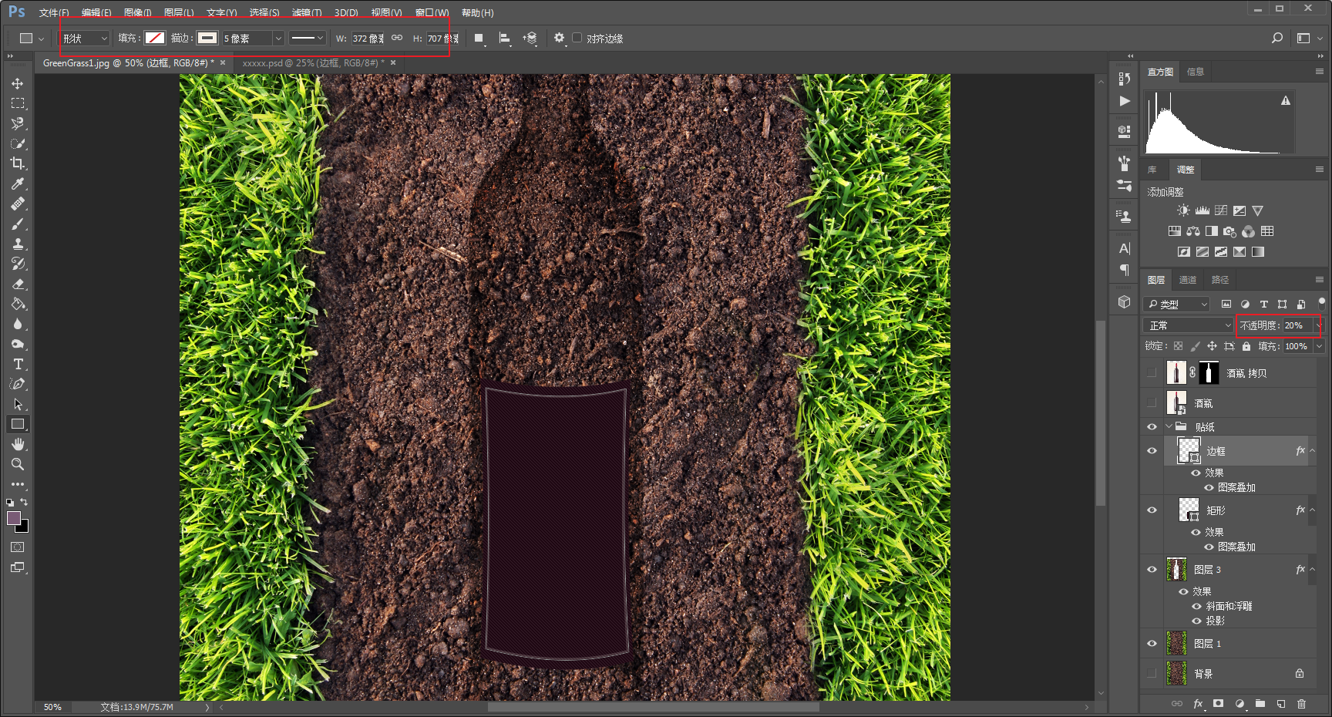Select the Rectangular Marquee tool

click(18, 103)
